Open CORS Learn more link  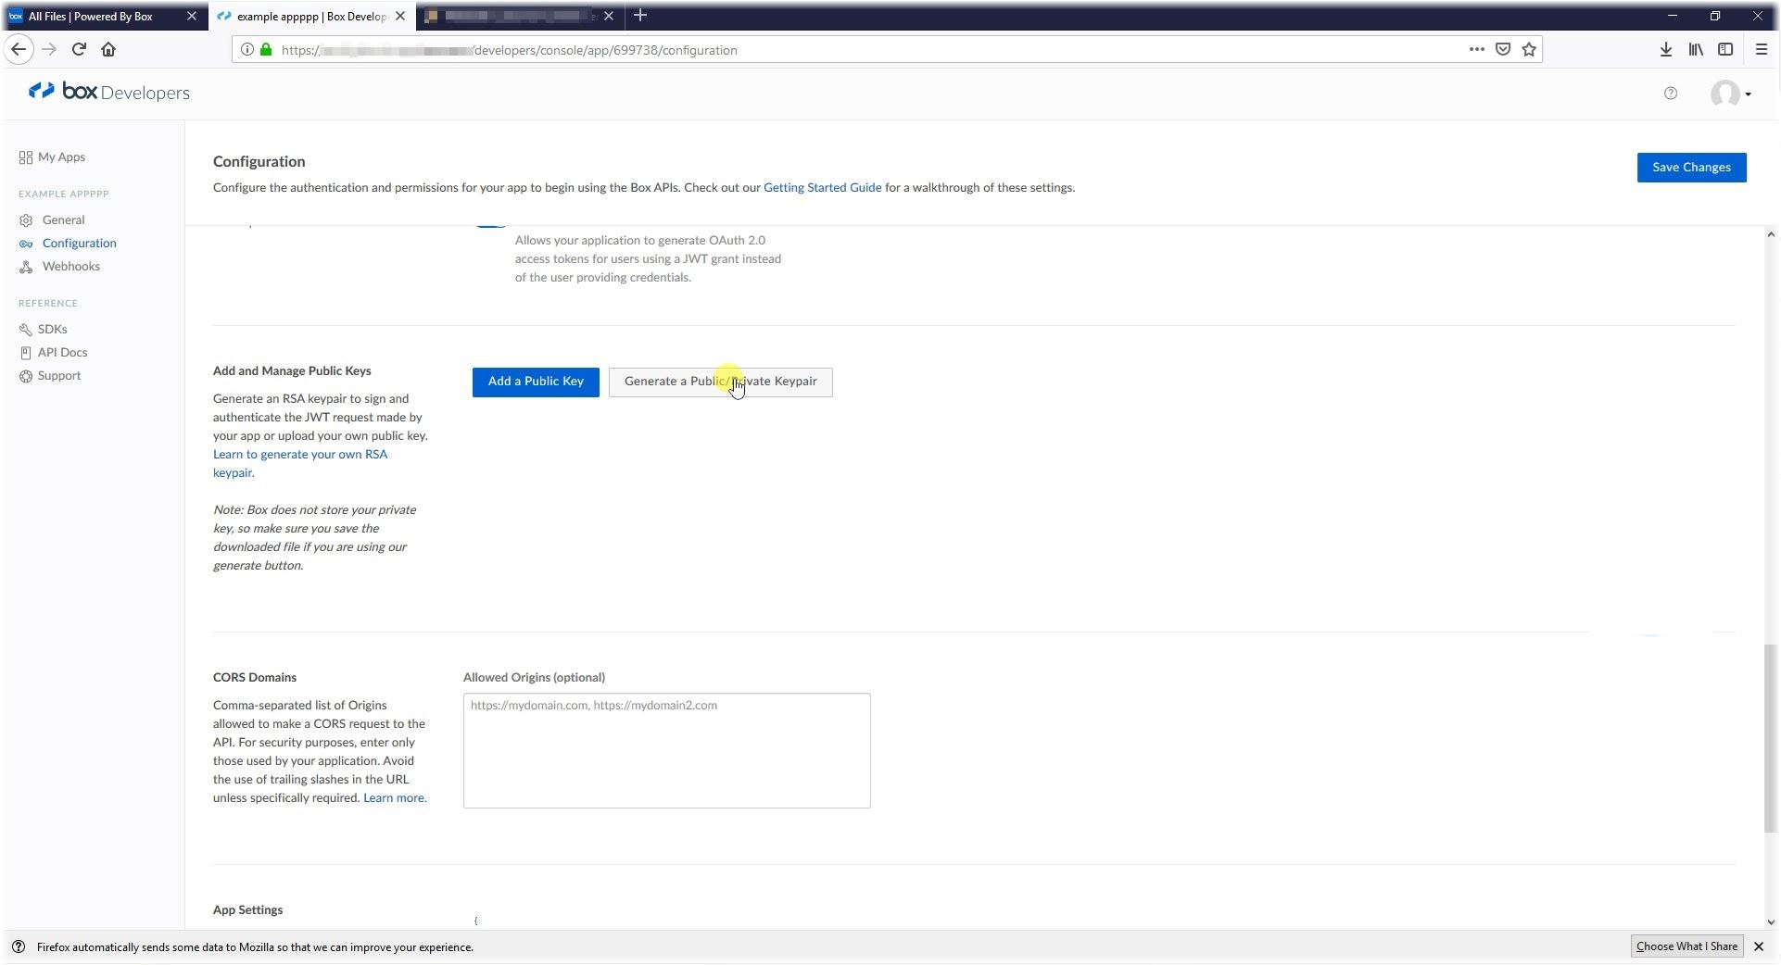pos(394,798)
